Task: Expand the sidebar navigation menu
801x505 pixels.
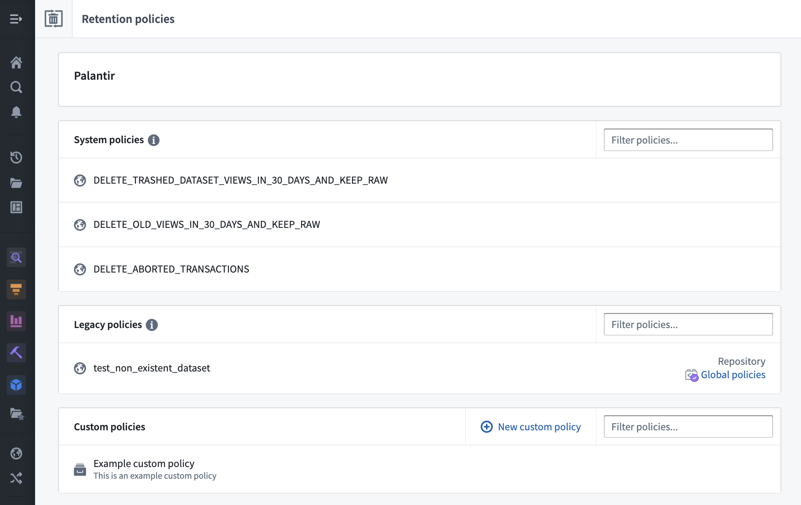Action: tap(16, 19)
